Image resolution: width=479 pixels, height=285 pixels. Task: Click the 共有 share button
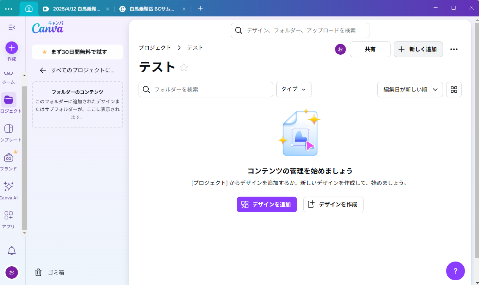pyautogui.click(x=370, y=49)
